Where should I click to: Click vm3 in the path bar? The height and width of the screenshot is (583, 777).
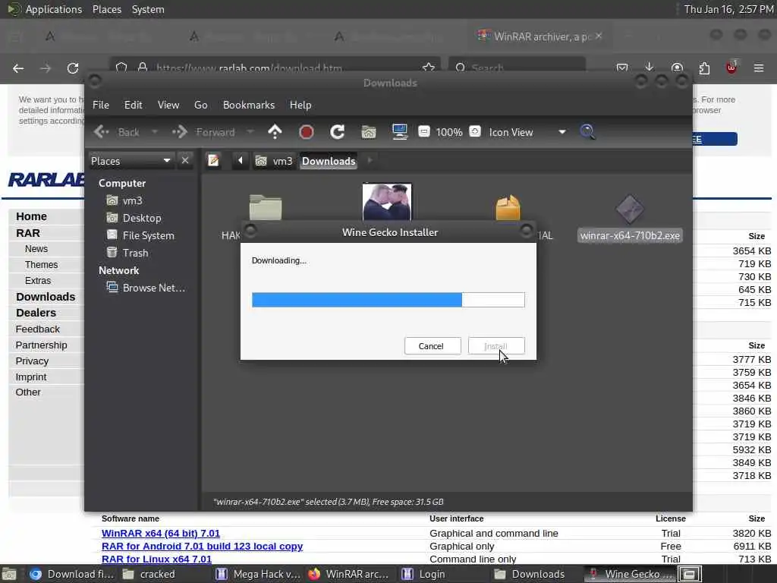275,161
